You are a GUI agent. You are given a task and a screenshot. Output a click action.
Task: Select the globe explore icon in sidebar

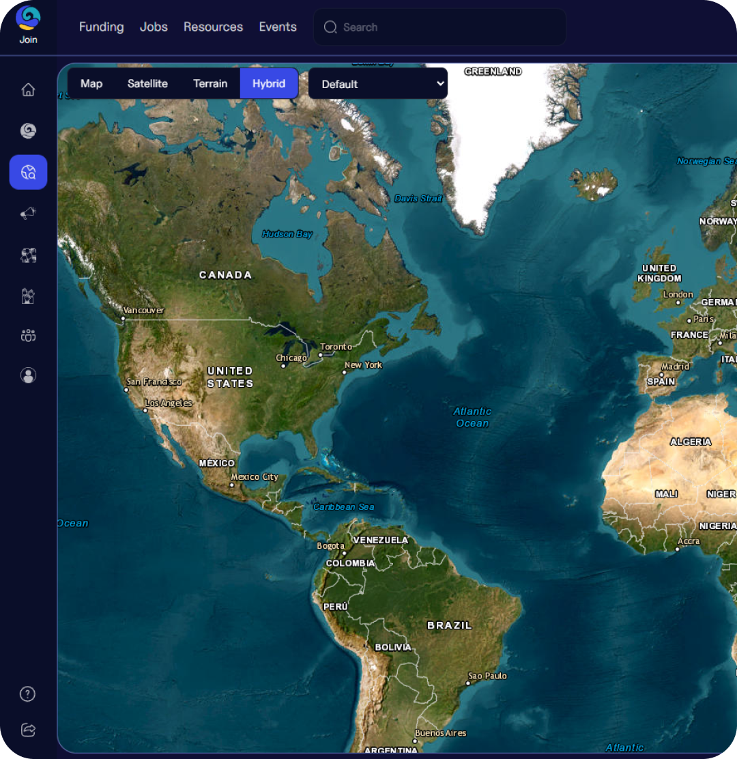point(28,130)
